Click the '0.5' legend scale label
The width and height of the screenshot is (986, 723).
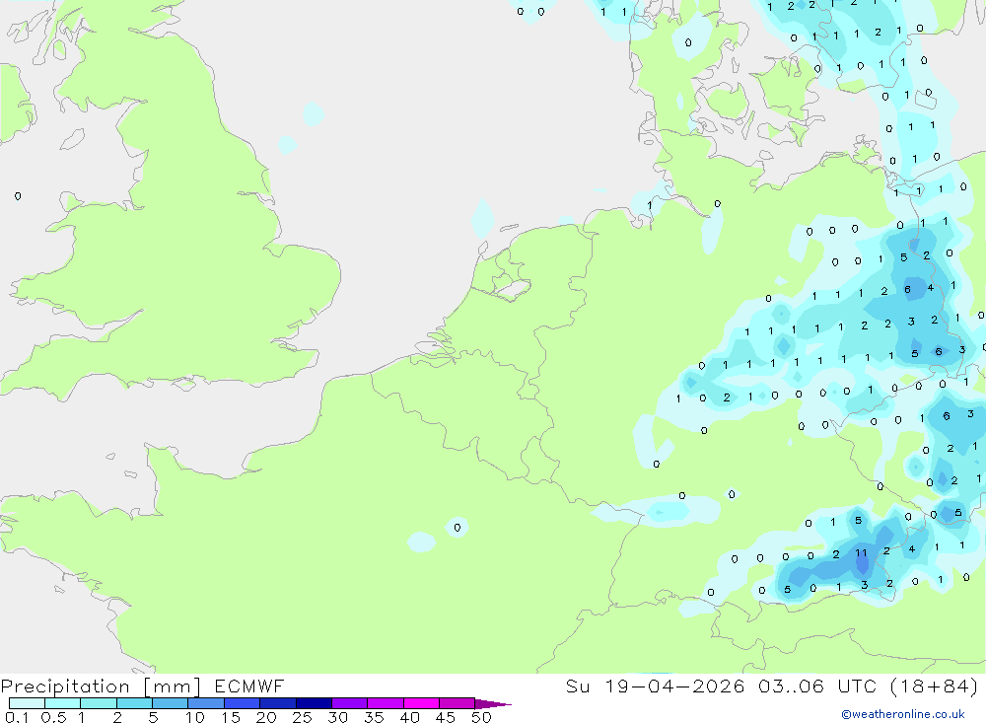(53, 717)
